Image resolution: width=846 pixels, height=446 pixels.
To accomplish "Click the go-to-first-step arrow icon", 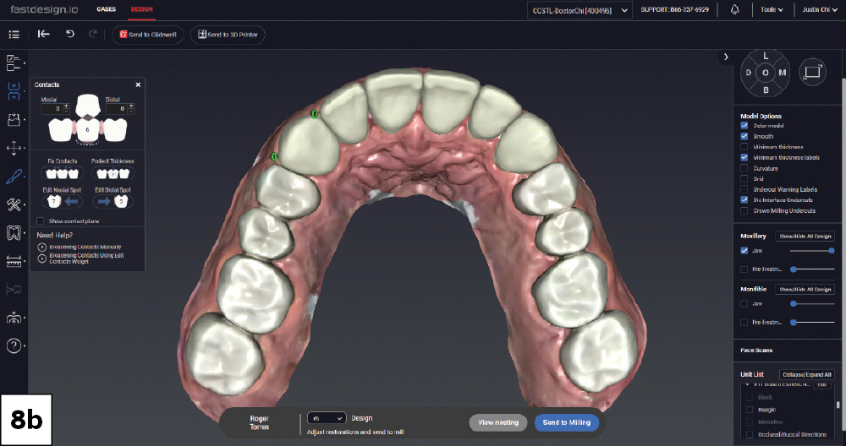I will 43,34.
